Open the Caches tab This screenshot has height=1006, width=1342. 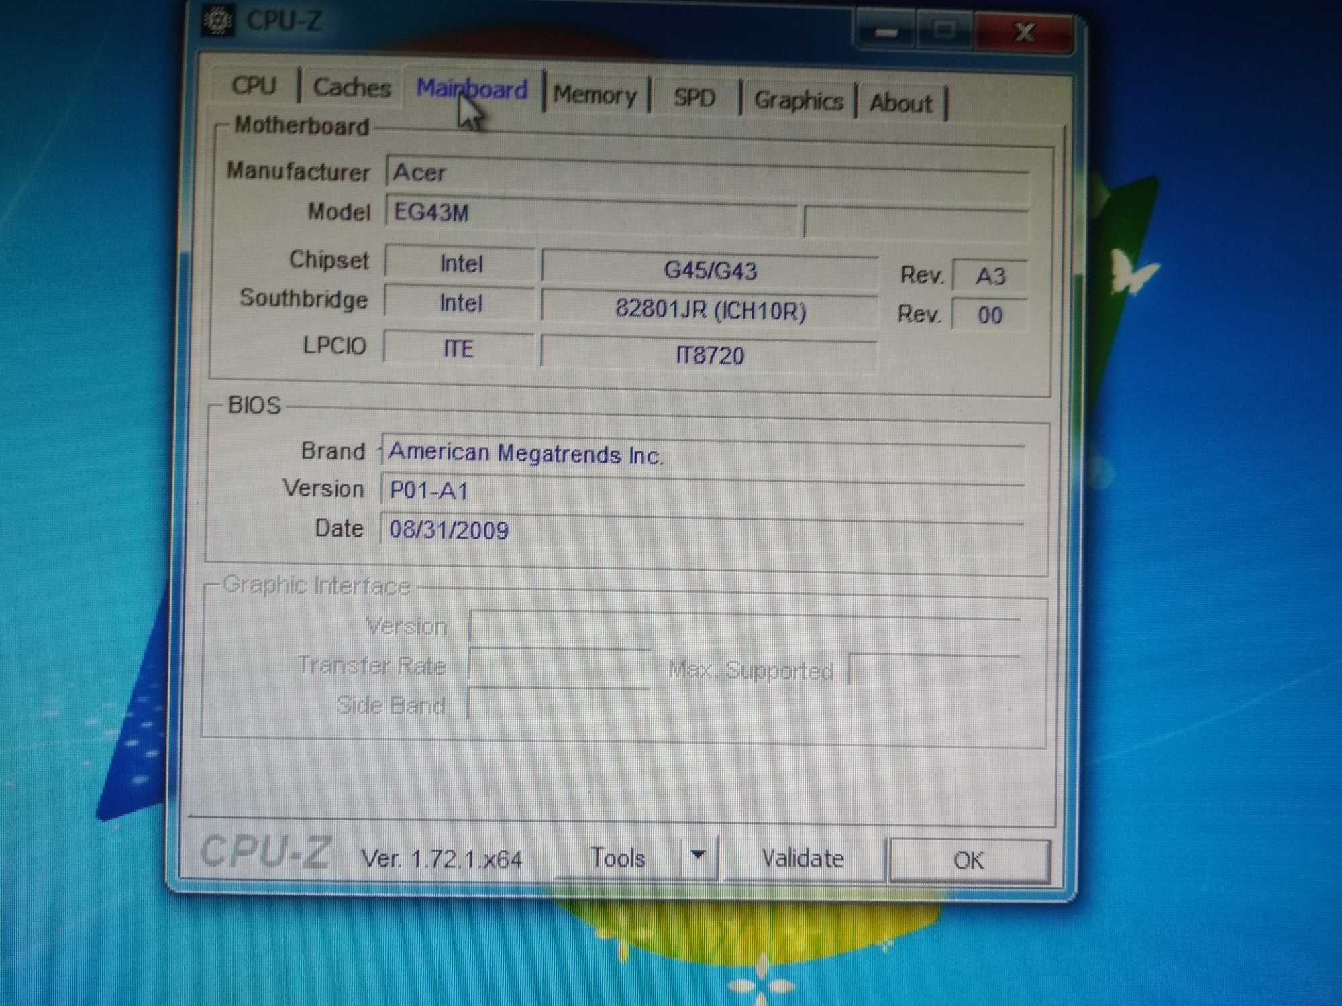tap(352, 88)
